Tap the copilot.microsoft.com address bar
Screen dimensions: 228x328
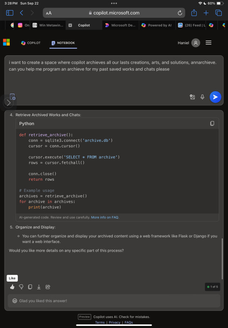coord(114,13)
